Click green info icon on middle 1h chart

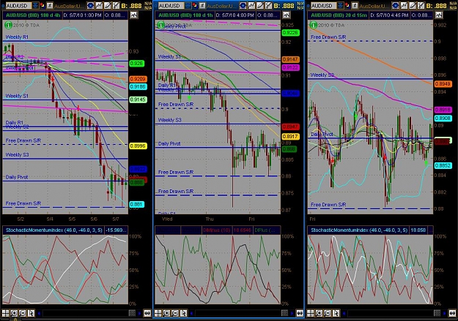click(160, 25)
